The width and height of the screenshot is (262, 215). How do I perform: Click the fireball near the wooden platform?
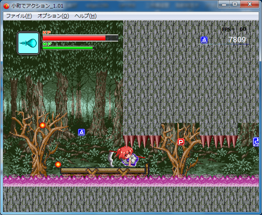58,164
